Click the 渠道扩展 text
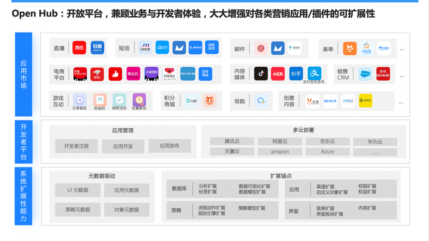 click(325, 187)
